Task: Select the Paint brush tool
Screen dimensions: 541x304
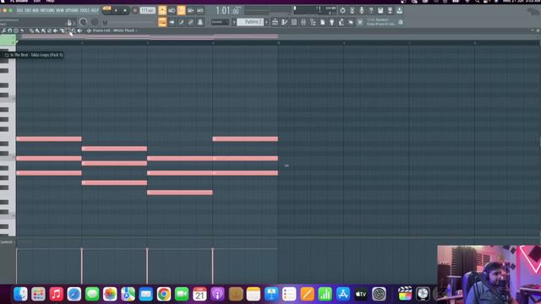Action: pyautogui.click(x=37, y=30)
